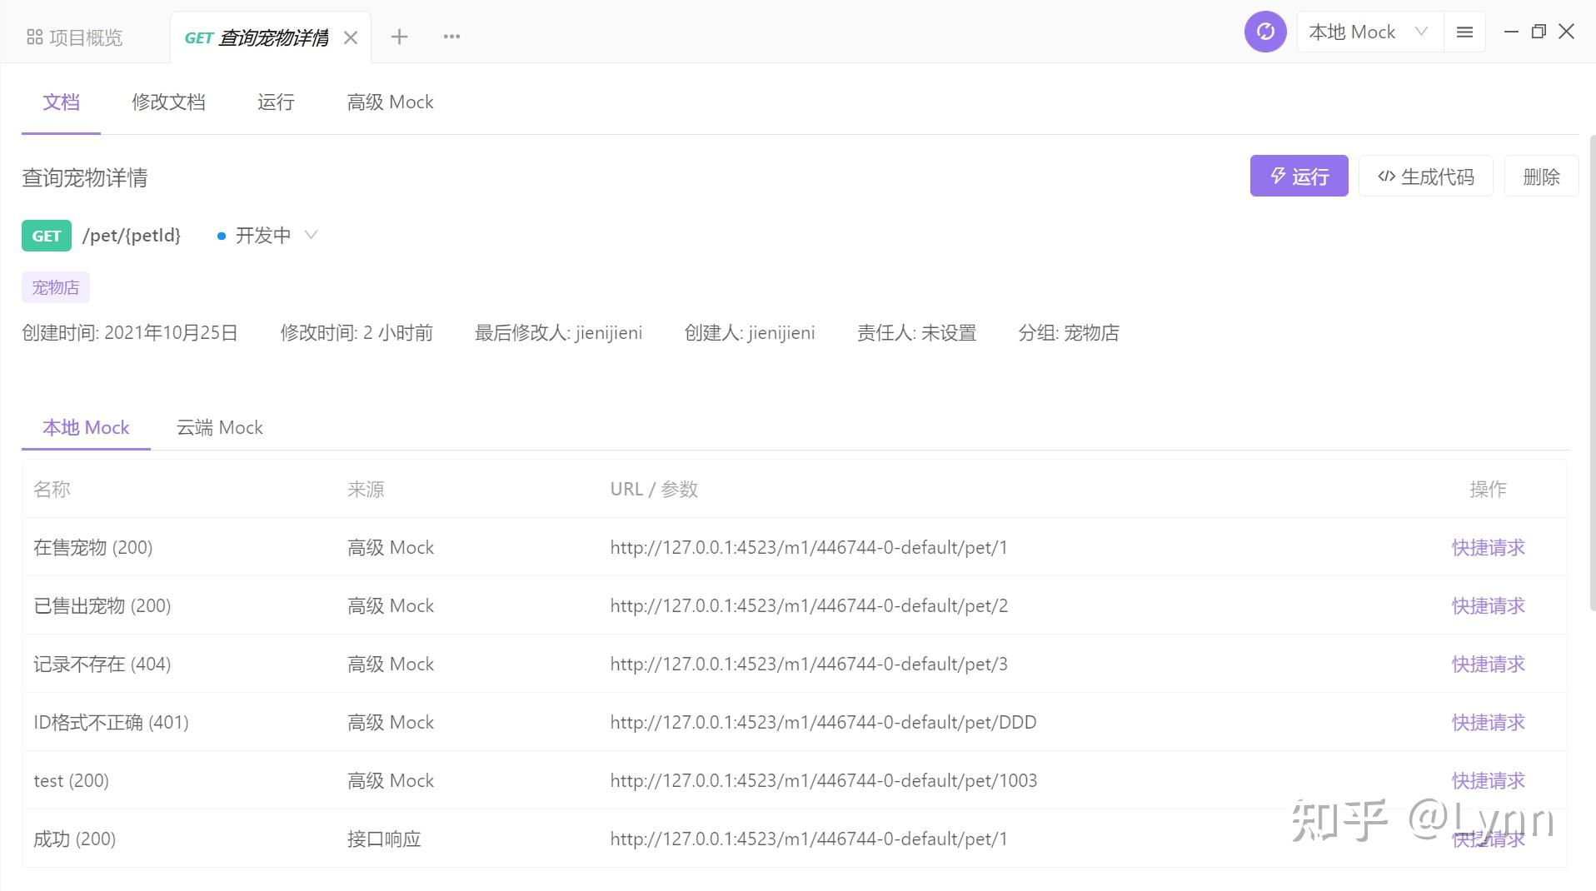Click the purple sync icon in top bar

tap(1264, 31)
